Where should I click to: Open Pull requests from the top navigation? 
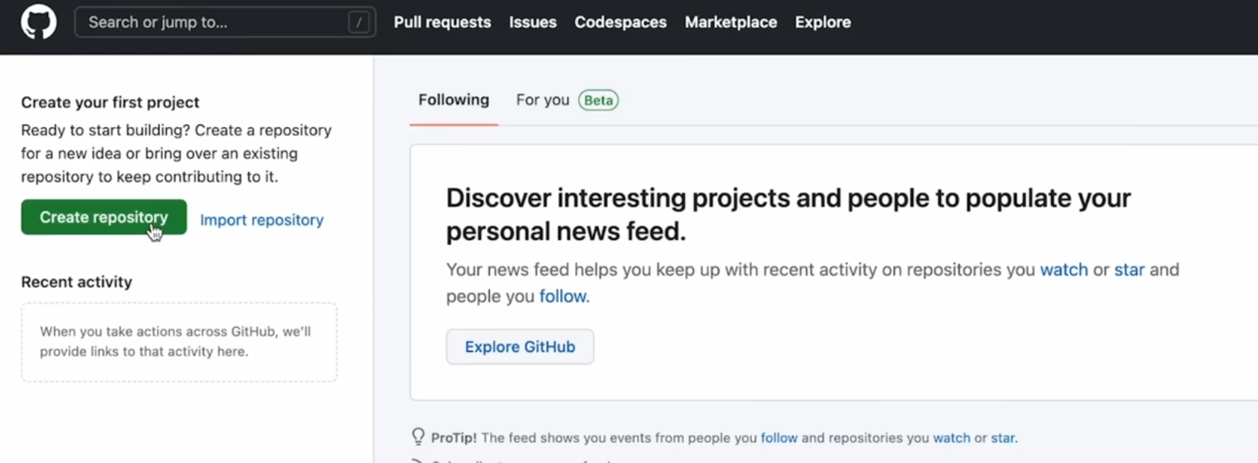tap(443, 22)
